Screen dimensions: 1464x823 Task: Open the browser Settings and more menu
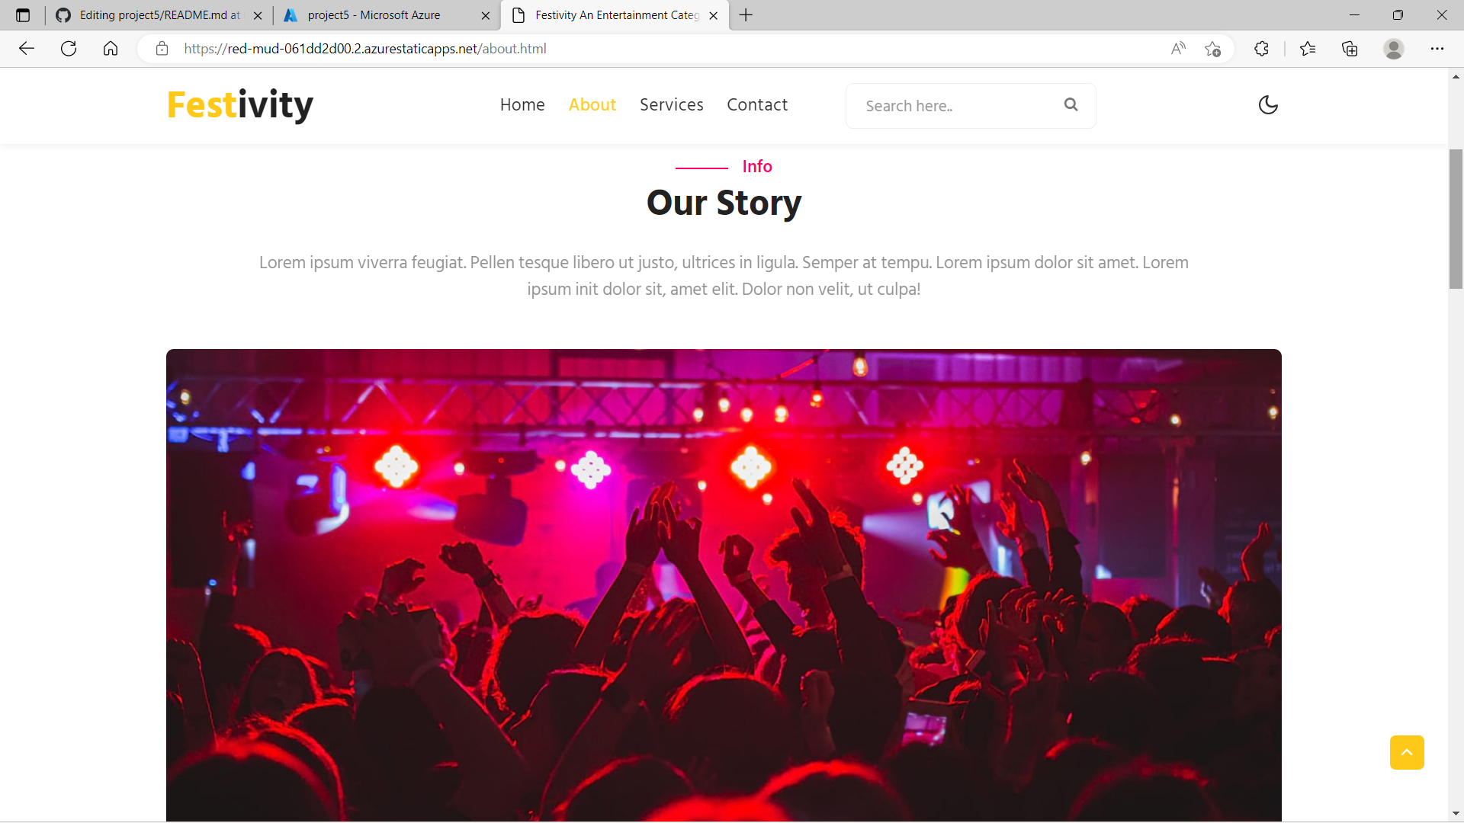coord(1437,49)
